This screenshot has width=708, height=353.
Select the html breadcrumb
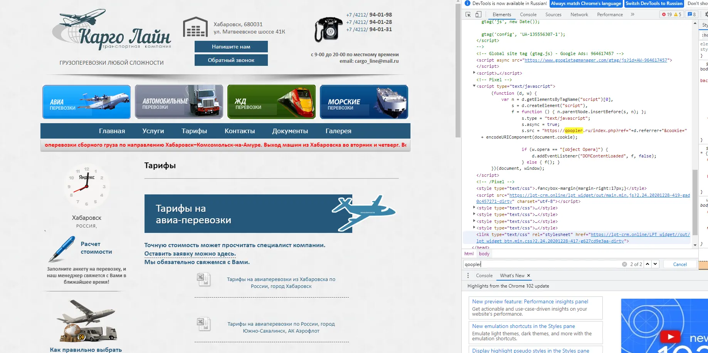coord(469,254)
